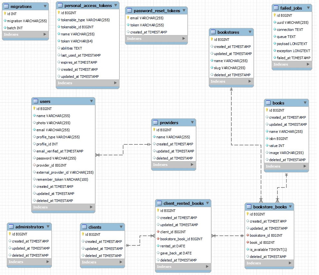Collapse the password_reset_tokens table header arrow
The width and height of the screenshot is (319, 275).
pos(184,10)
